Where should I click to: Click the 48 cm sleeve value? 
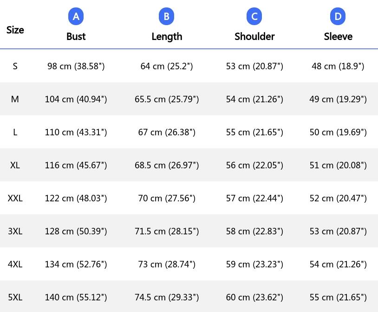pos(338,66)
